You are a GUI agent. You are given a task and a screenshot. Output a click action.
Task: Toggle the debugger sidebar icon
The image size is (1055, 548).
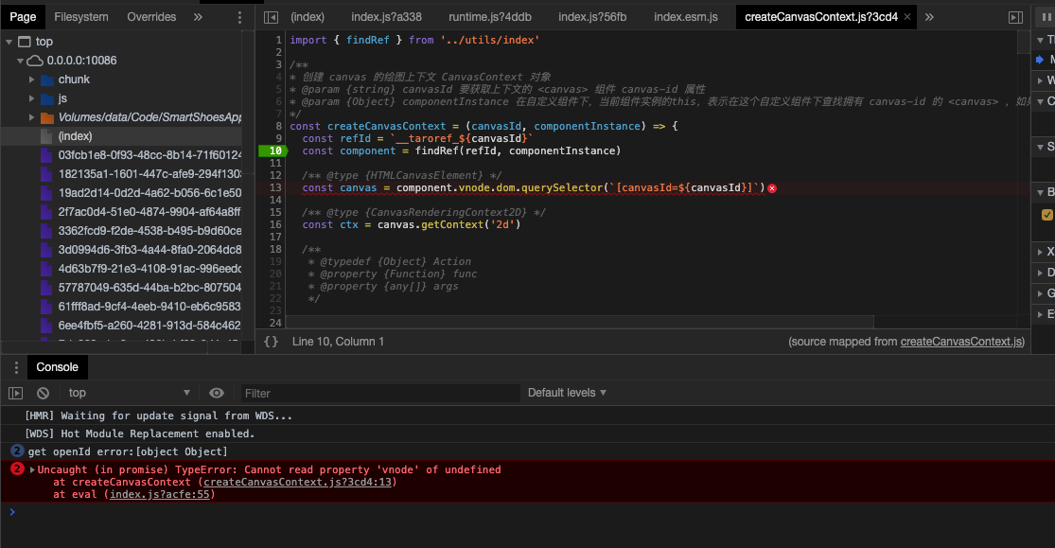point(1016,17)
